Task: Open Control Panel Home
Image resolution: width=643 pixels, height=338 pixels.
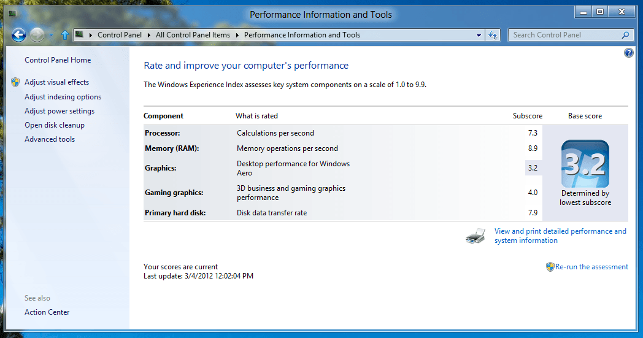Action: click(58, 60)
